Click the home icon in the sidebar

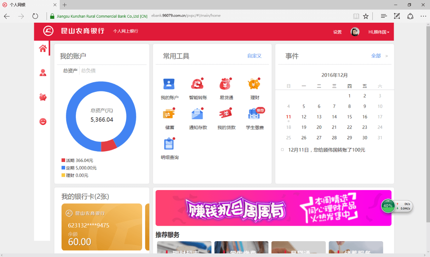click(43, 48)
